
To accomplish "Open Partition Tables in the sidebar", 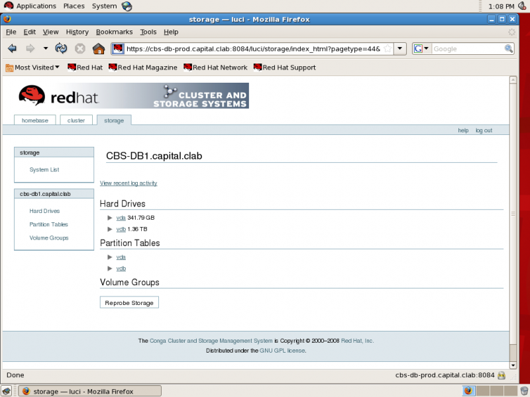I will click(x=48, y=224).
